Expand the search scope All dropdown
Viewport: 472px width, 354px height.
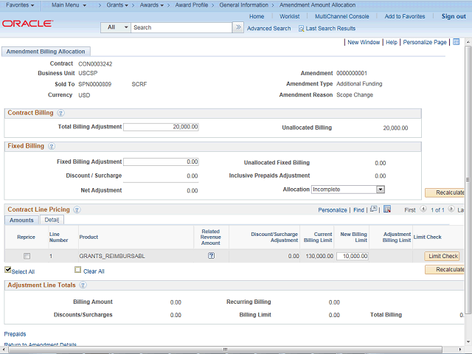click(x=116, y=27)
